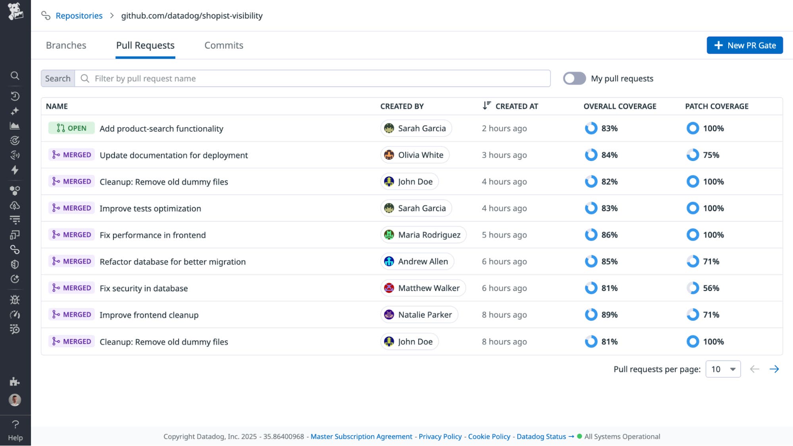The width and height of the screenshot is (793, 446).
Task: Toggle the My pull requests switch
Action: point(574,78)
